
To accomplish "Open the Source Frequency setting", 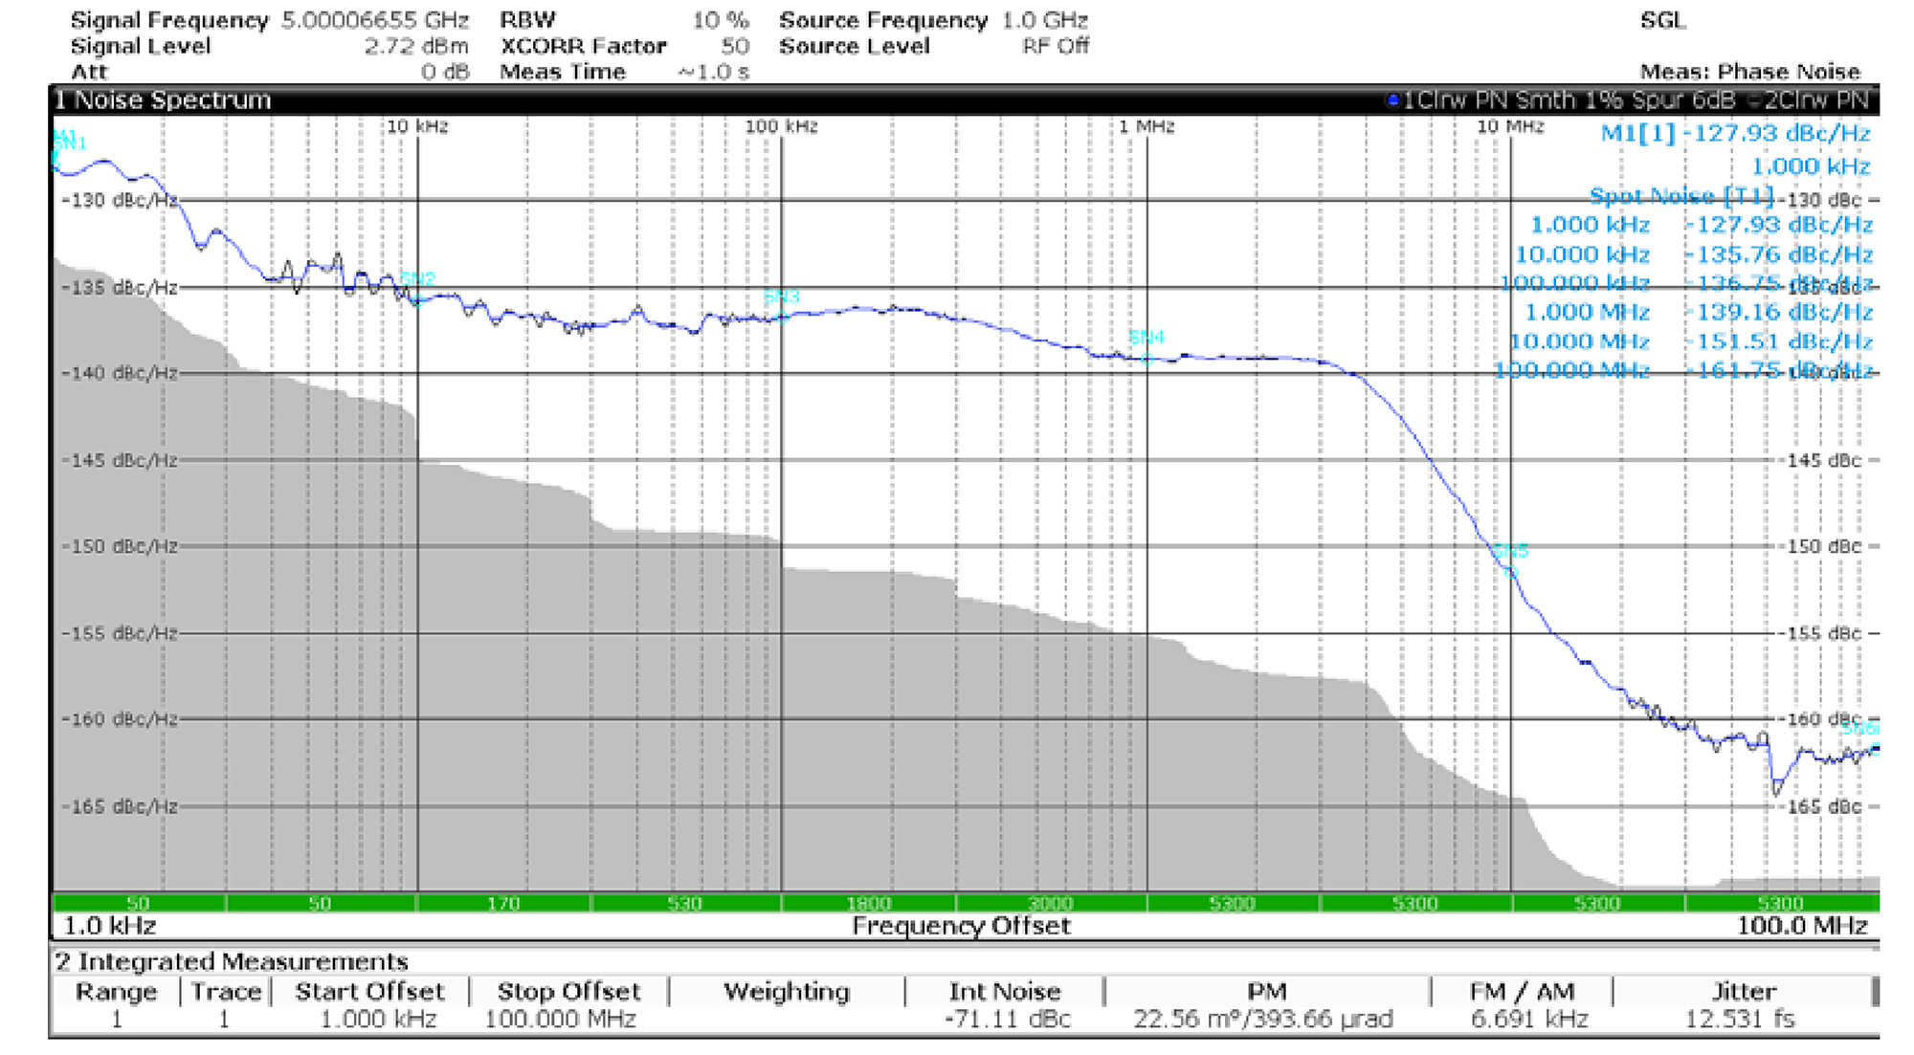I will 933,21.
